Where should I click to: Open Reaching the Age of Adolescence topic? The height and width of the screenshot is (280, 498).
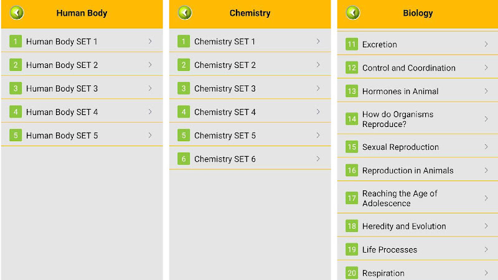[x=418, y=198]
